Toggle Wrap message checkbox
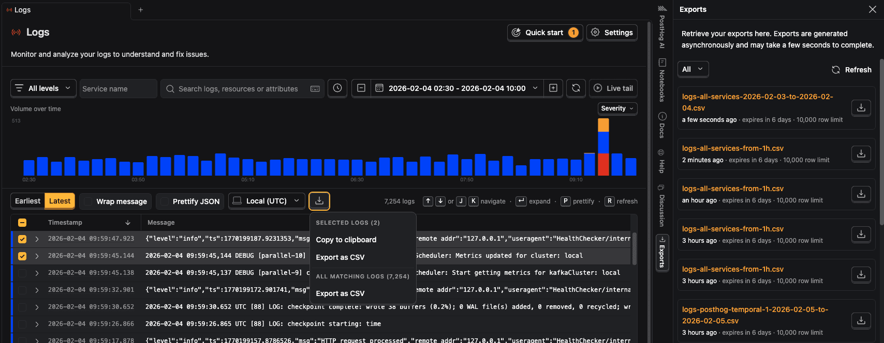This screenshot has width=884, height=343. point(89,201)
